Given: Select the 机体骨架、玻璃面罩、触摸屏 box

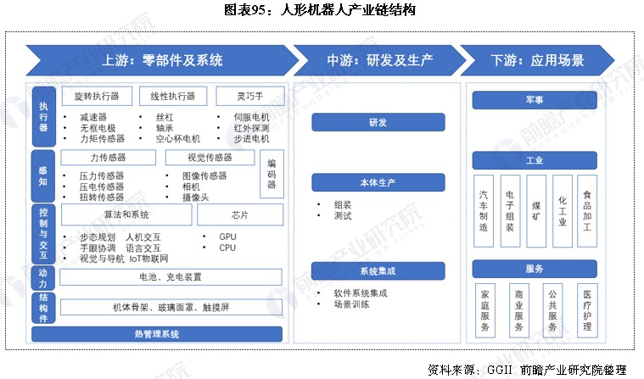Looking at the screenshot, I should (x=171, y=308).
